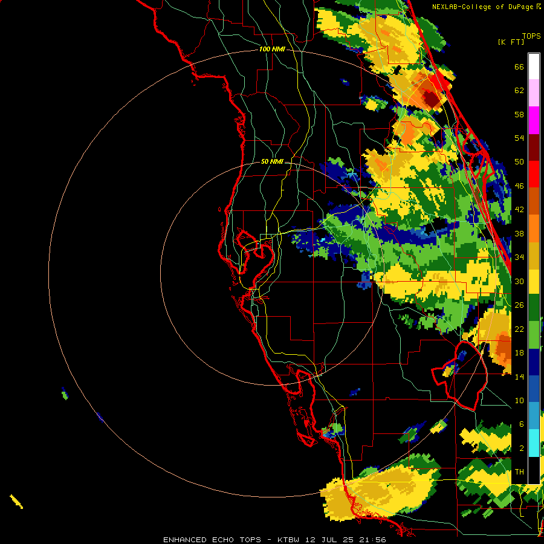Click the "62" legend value
Image resolution: width=544 pixels, height=544 pixels.
pyautogui.click(x=519, y=91)
